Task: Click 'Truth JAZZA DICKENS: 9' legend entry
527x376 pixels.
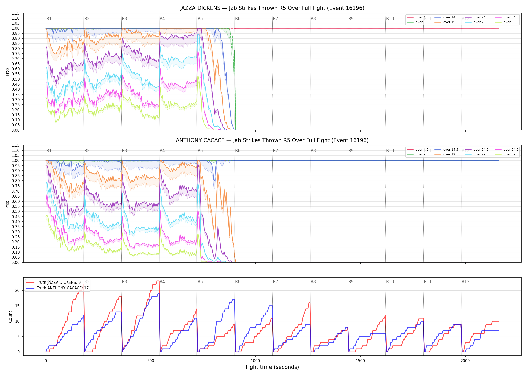Action: tap(59, 283)
